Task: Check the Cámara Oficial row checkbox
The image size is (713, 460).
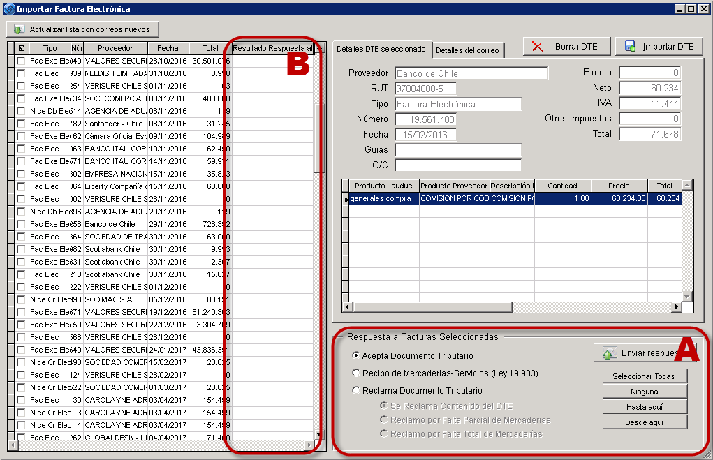Action: click(x=21, y=136)
